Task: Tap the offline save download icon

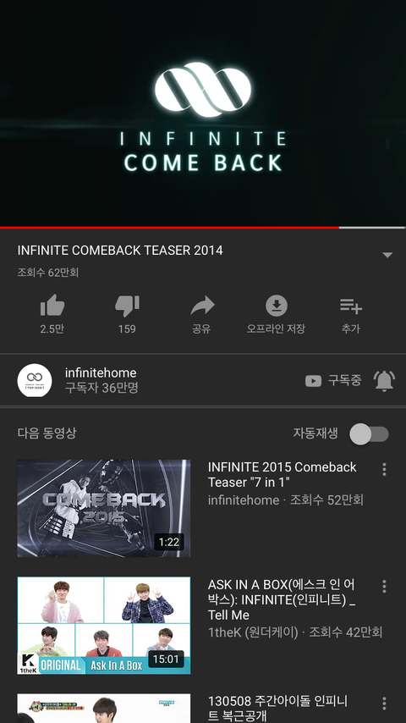Action: click(x=277, y=306)
